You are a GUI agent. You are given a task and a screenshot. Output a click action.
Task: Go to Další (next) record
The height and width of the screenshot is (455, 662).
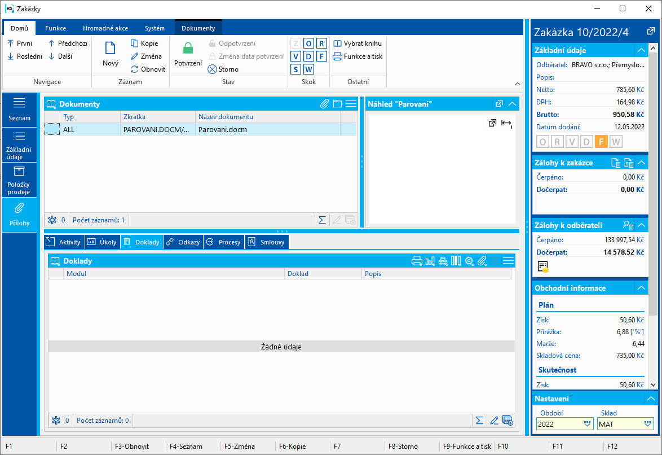(x=60, y=56)
